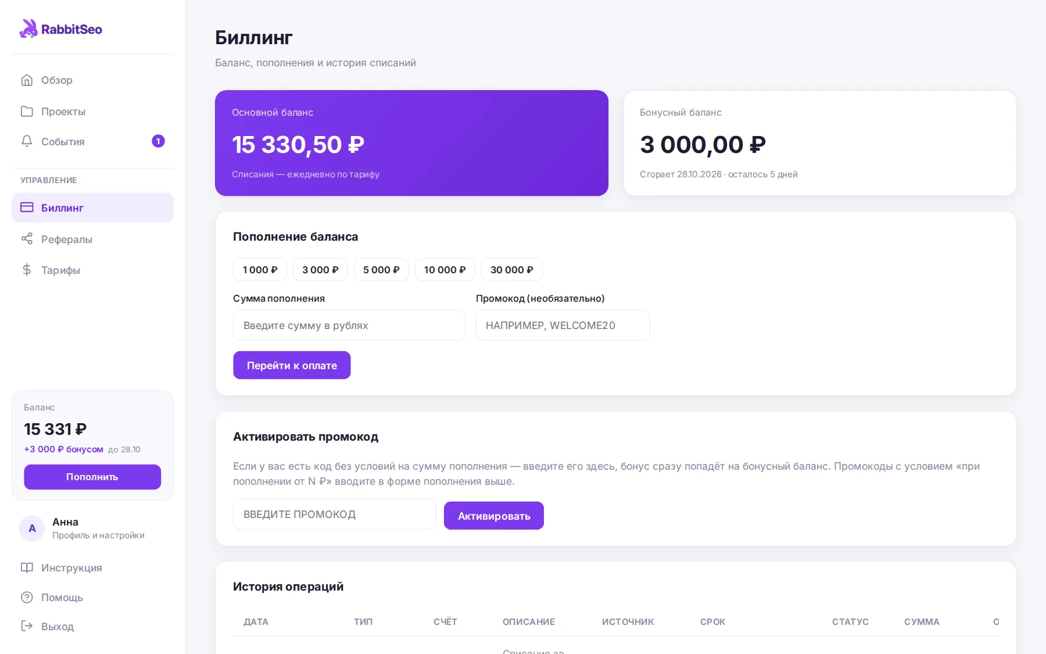Viewport: 1046px width, 654px height.
Task: Click the RabbitSeo rabbit logo
Action: [28, 28]
